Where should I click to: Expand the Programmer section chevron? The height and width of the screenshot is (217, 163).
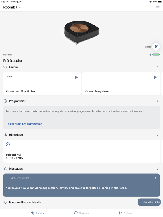(158, 101)
